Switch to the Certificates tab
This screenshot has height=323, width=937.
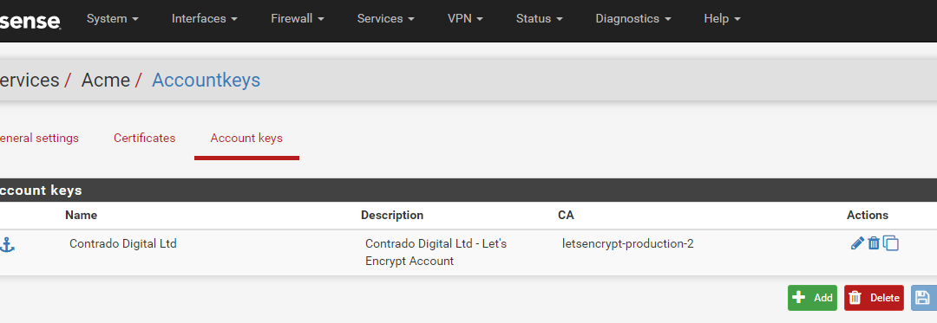pos(145,139)
